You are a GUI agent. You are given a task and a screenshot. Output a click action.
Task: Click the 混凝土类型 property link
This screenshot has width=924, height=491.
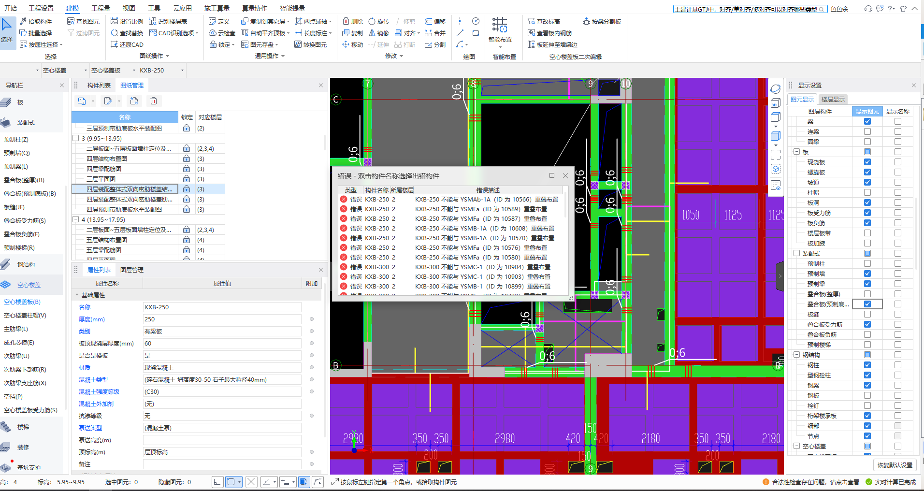[x=93, y=380]
